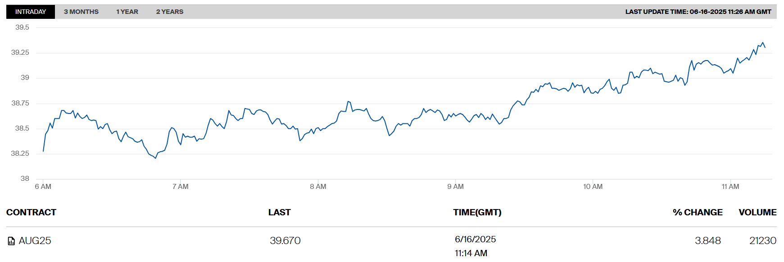Open the chart icon beside AUG25
The height and width of the screenshot is (262, 784).
click(x=11, y=241)
